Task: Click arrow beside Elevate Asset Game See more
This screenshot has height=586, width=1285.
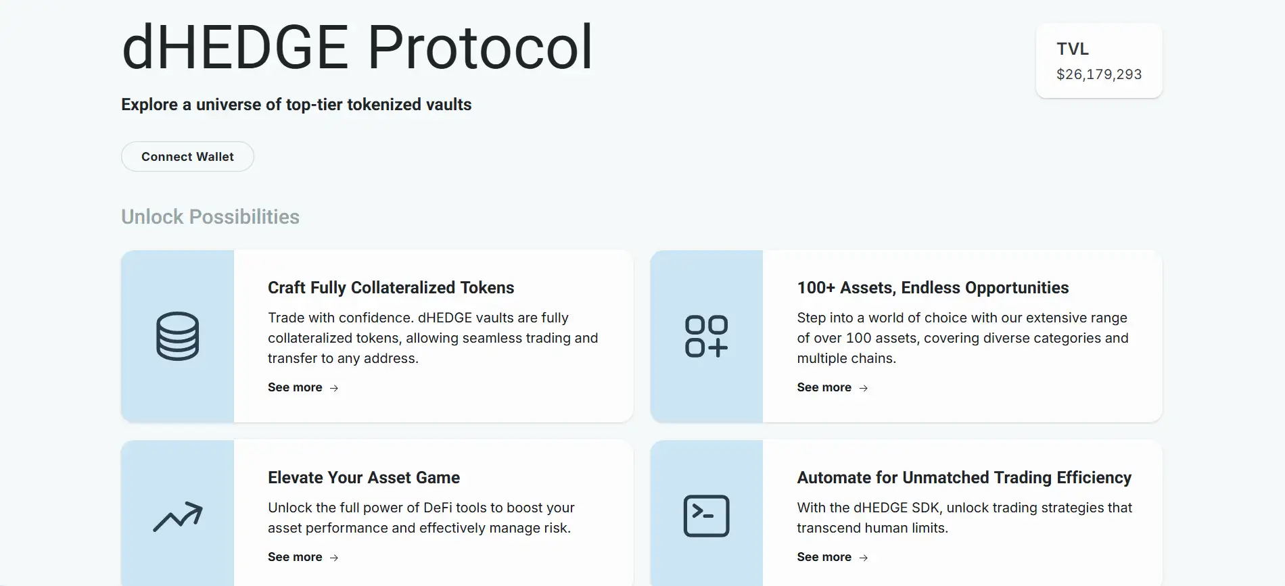Action: [x=334, y=558]
